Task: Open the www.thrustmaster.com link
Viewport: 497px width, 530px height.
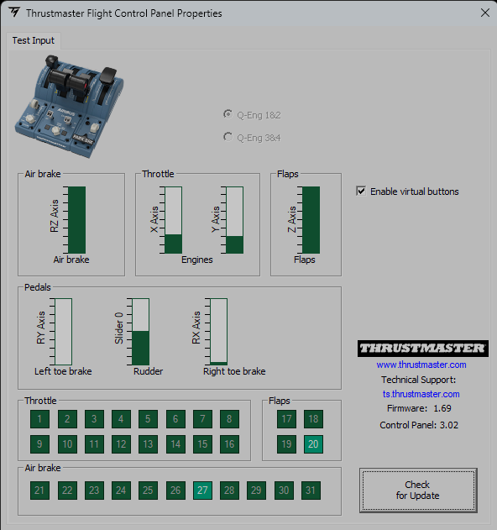Action: coord(421,365)
